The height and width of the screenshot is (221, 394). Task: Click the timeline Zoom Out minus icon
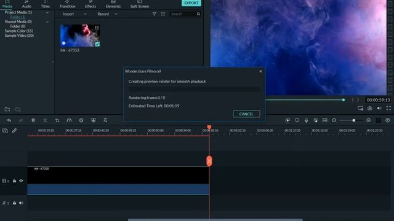click(334, 120)
